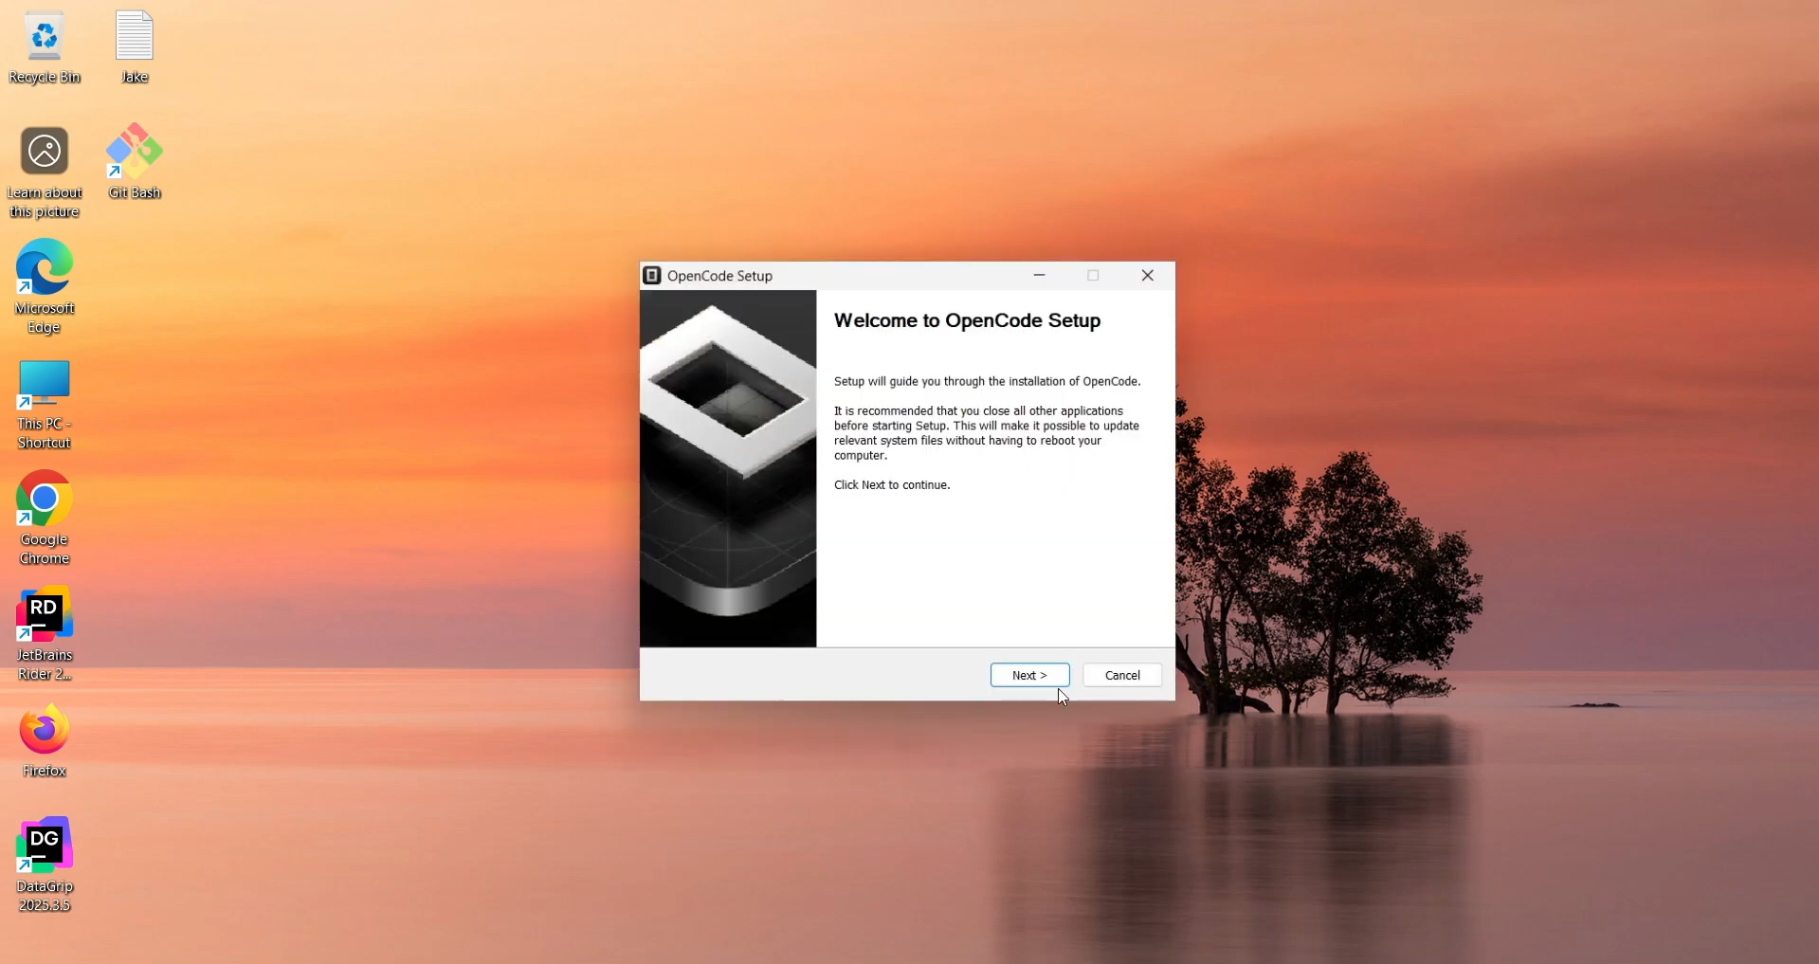Click the OpenCode logo banner image
Viewport: 1819px width, 964px height.
coord(728,468)
